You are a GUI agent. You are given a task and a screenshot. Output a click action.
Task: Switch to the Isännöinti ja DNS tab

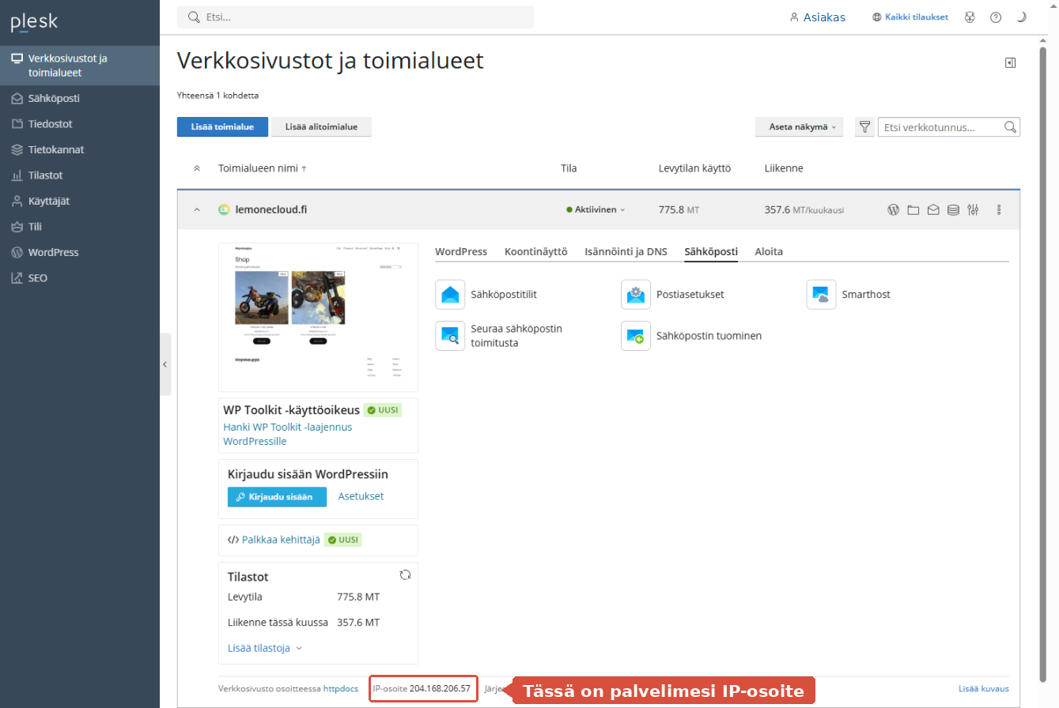tap(626, 252)
